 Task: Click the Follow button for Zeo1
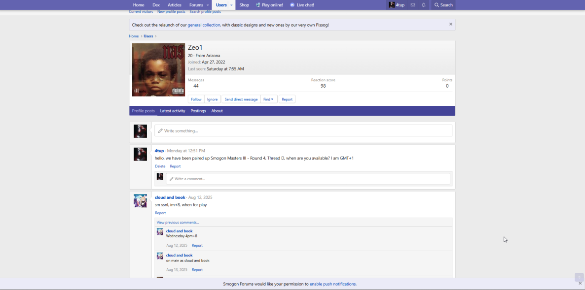coord(196,99)
